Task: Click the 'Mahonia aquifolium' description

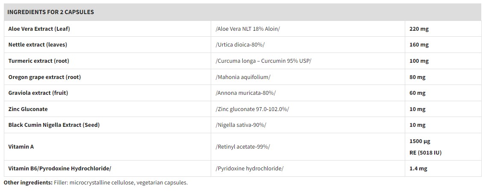Action: coord(243,77)
